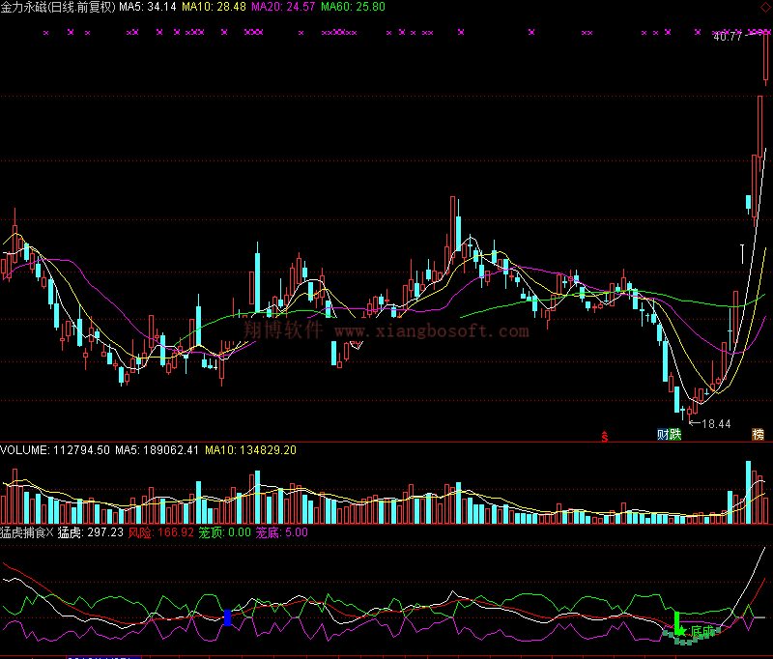
Task: Click the magenta 笼底: 5.00 value
Action: tap(281, 532)
